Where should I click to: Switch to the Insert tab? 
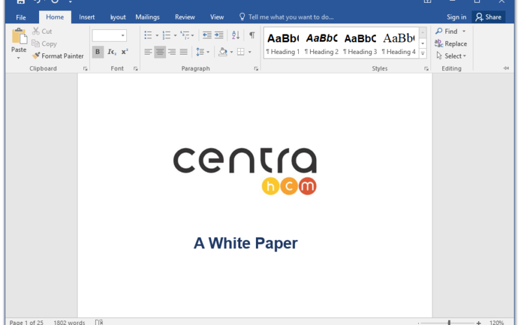tap(87, 17)
